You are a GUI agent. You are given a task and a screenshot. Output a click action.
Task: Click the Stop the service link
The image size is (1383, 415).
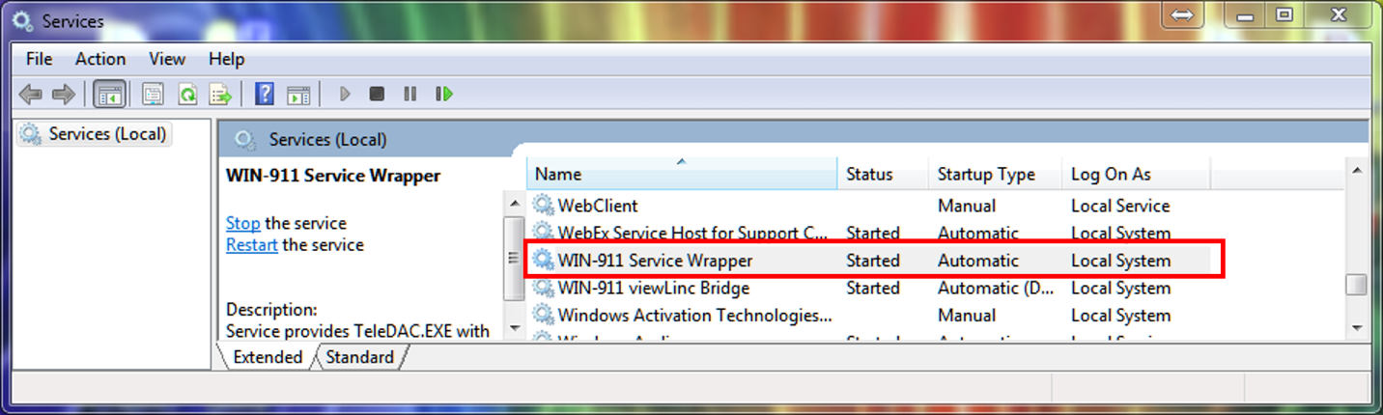coord(242,223)
